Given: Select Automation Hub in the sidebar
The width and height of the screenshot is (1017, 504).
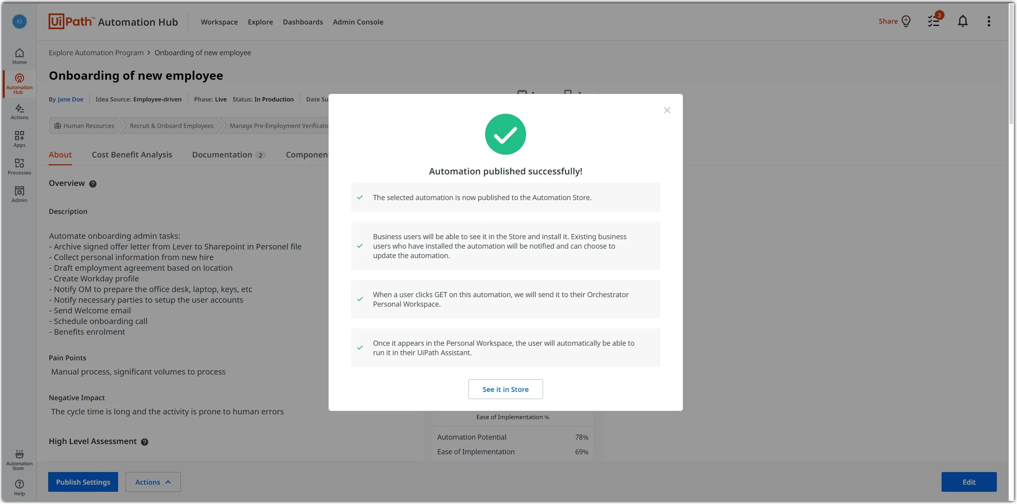Looking at the screenshot, I should pyautogui.click(x=19, y=84).
